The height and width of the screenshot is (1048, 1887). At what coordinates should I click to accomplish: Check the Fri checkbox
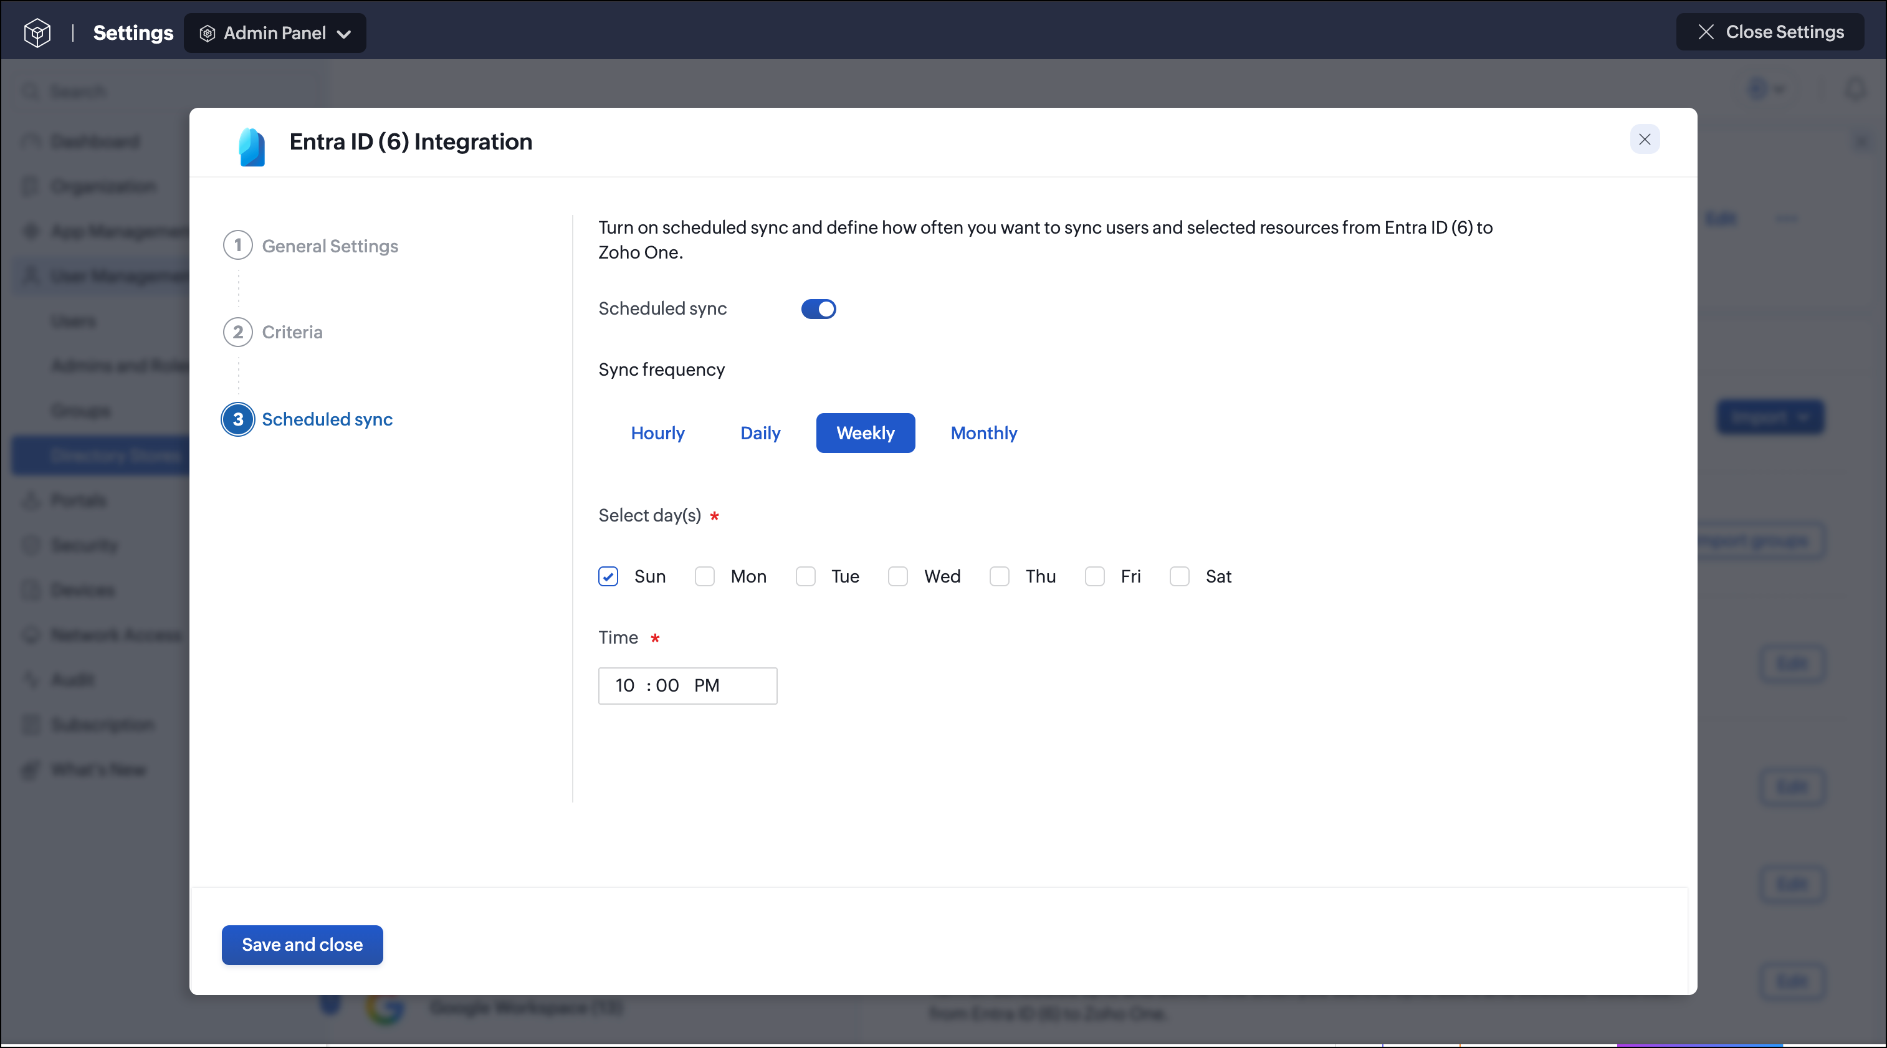pos(1095,577)
